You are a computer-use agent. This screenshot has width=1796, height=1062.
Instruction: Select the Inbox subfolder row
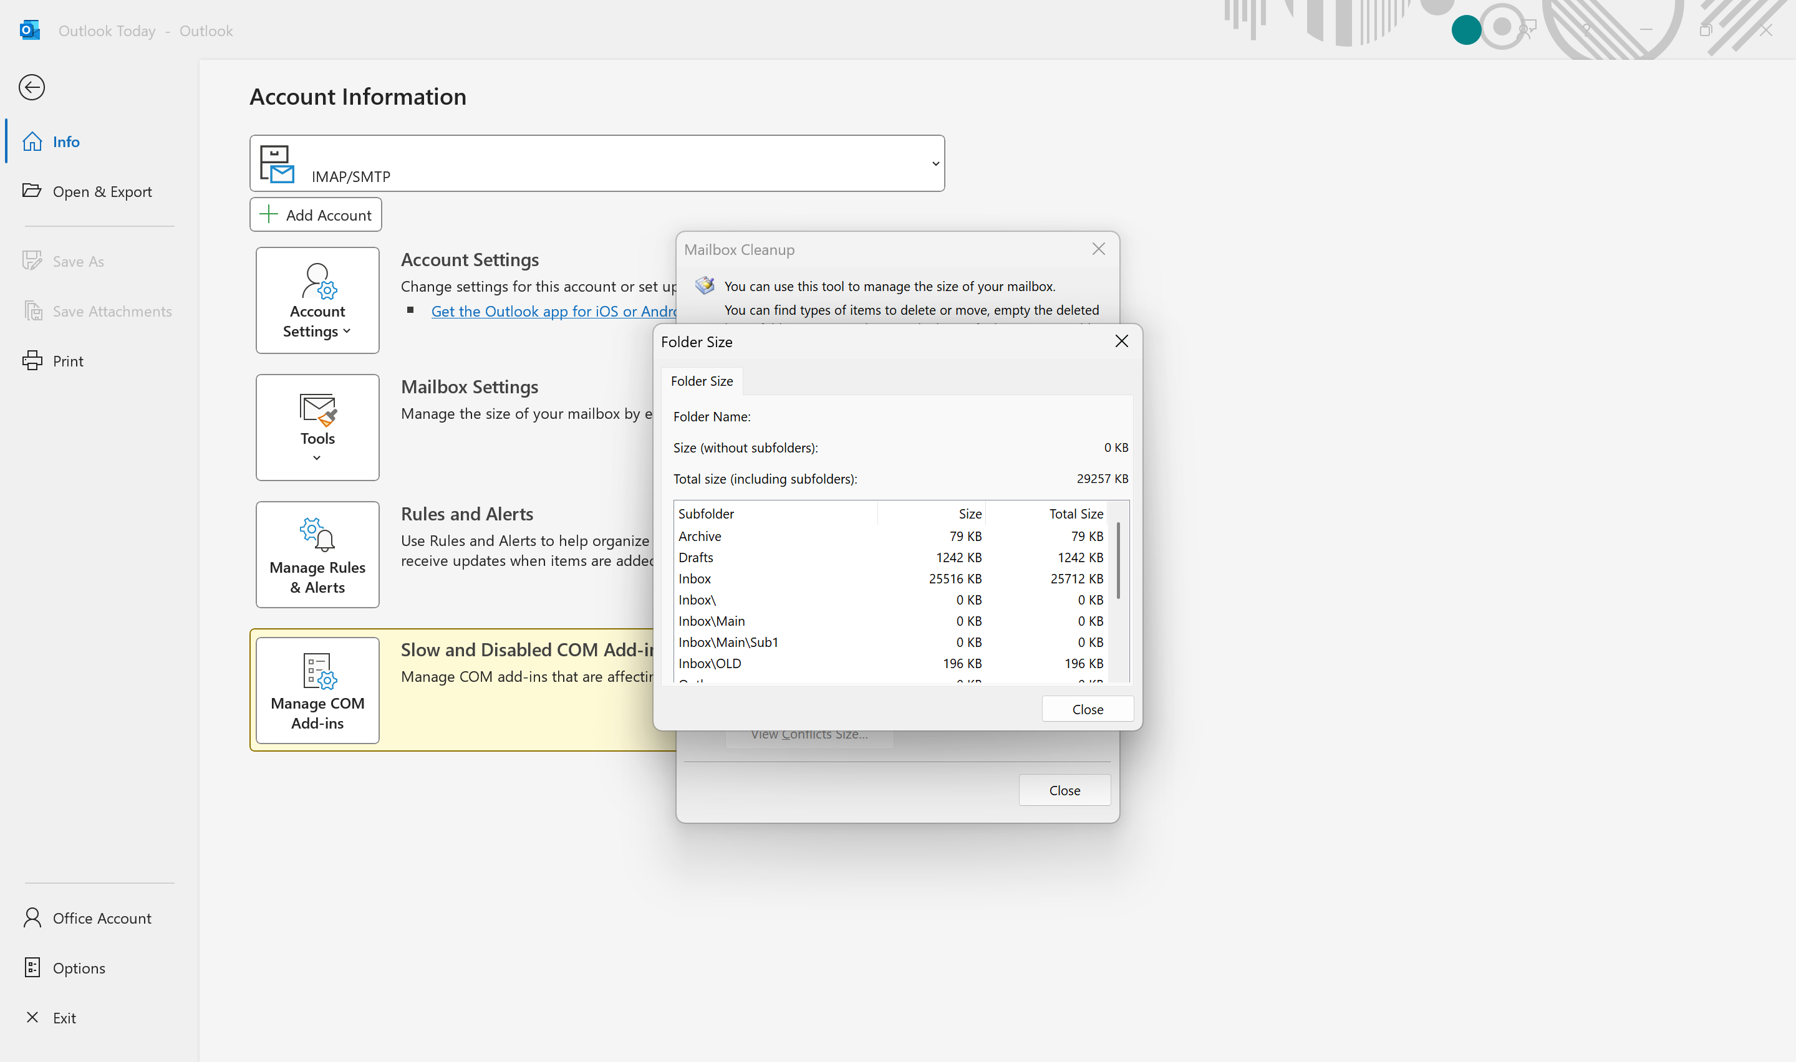coord(891,578)
